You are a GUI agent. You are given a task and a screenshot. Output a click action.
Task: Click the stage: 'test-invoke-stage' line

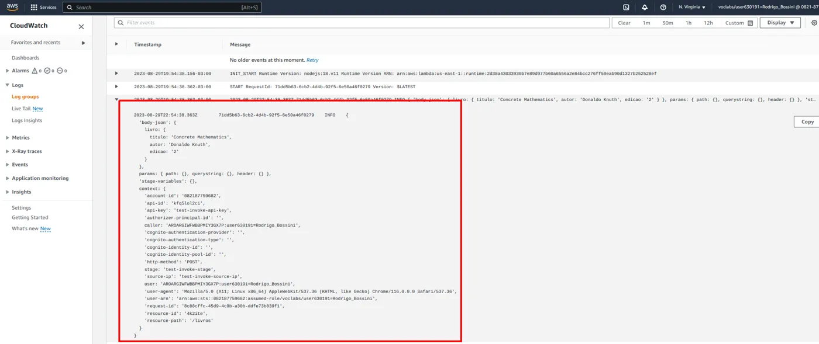(180, 269)
